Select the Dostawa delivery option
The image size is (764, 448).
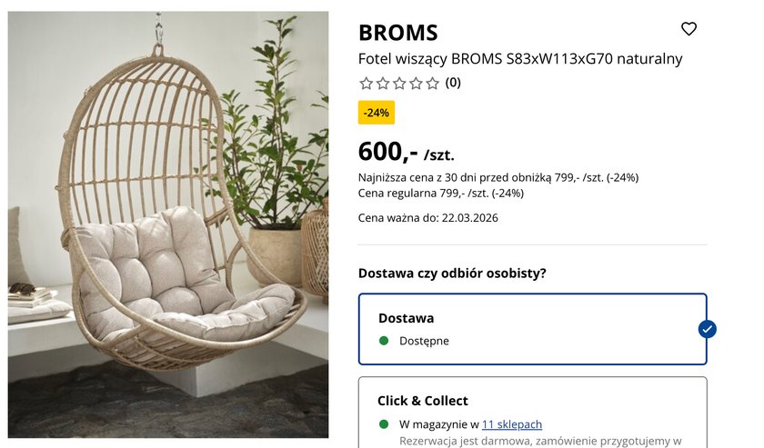click(x=532, y=328)
